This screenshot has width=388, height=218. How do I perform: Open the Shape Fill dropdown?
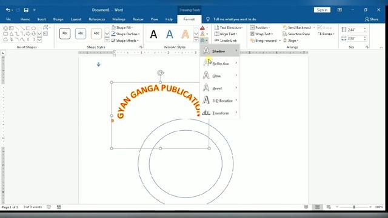[x=122, y=27]
